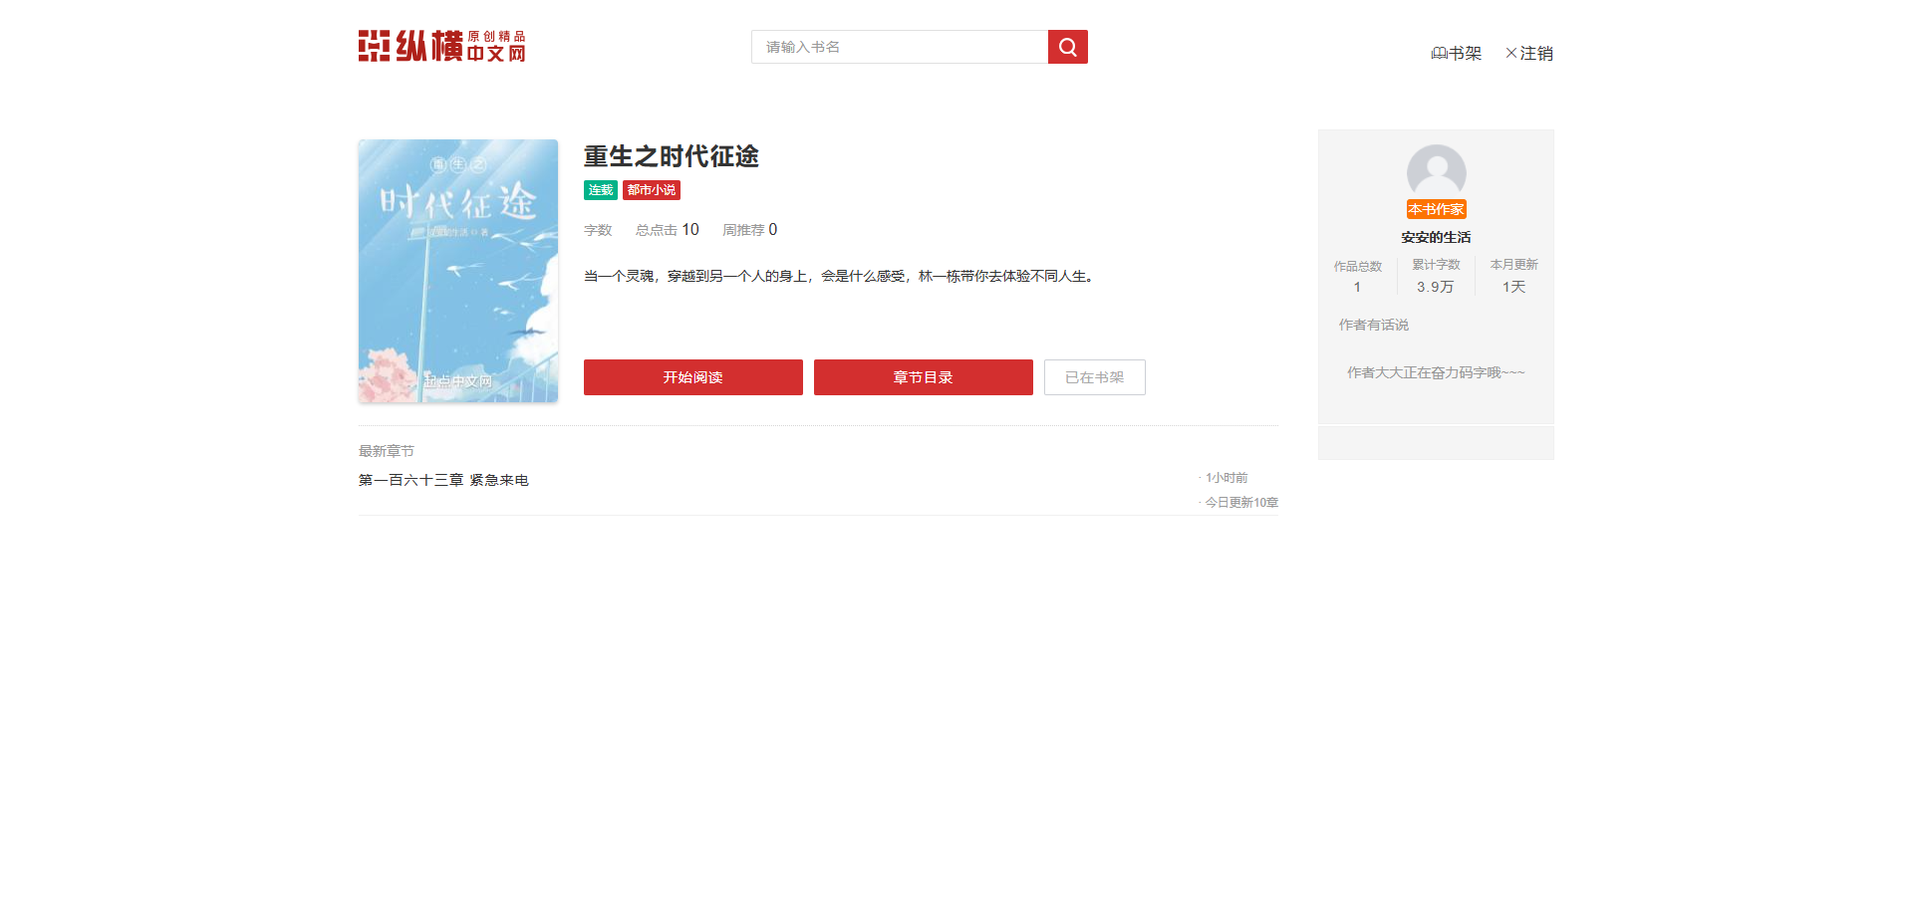Image resolution: width=1913 pixels, height=915 pixels.
Task: Click the 今日更新10章 update note
Action: pos(1240,503)
